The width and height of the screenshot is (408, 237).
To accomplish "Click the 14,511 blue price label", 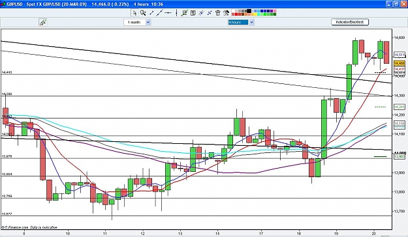I will [400, 55].
